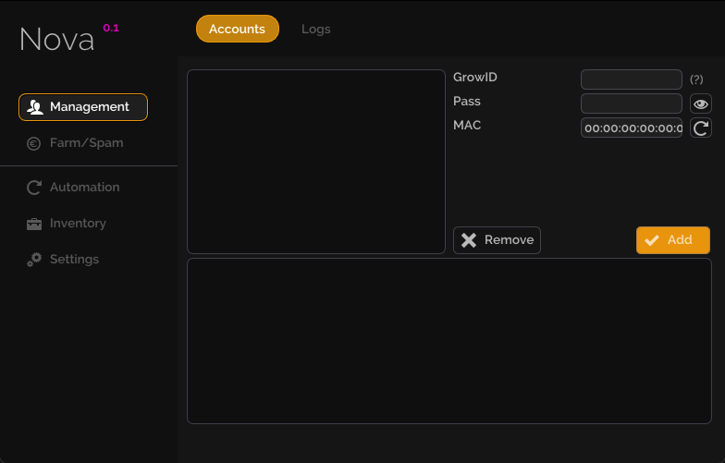Click into the Pass input field
The width and height of the screenshot is (725, 463).
[x=631, y=104]
